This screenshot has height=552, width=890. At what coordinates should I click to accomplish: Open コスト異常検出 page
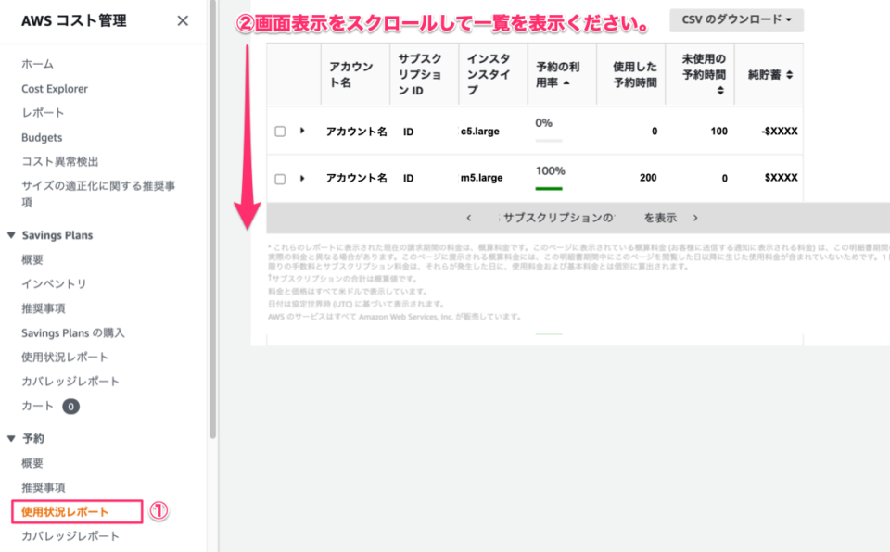click(60, 161)
